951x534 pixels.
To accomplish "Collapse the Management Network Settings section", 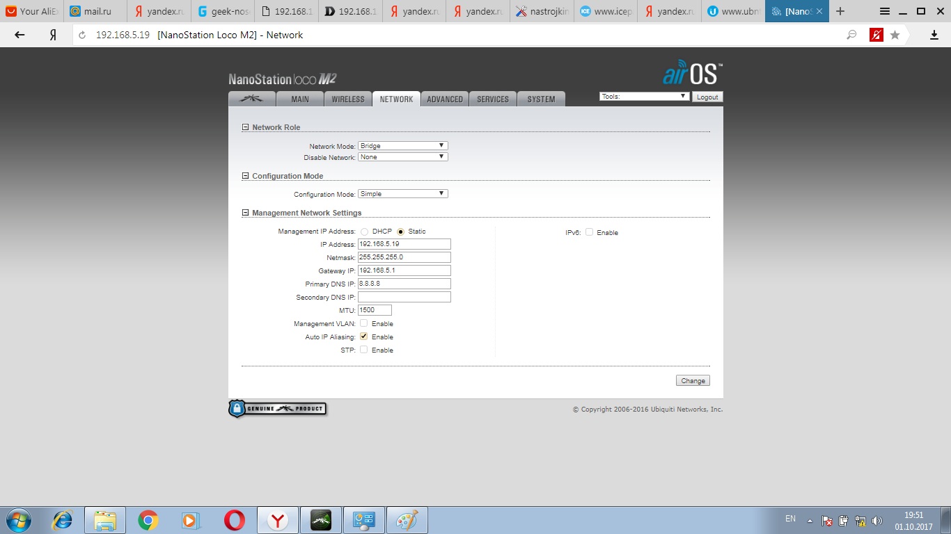I will 245,213.
